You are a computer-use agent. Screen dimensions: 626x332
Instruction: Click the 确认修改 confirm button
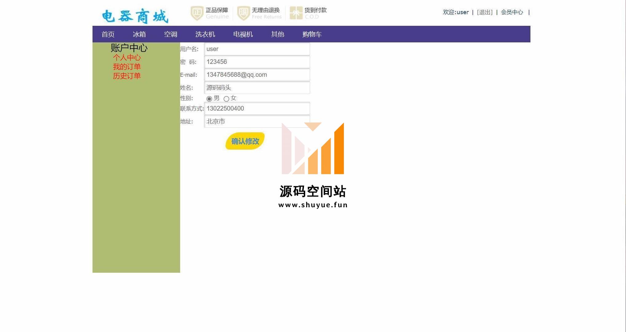point(245,141)
